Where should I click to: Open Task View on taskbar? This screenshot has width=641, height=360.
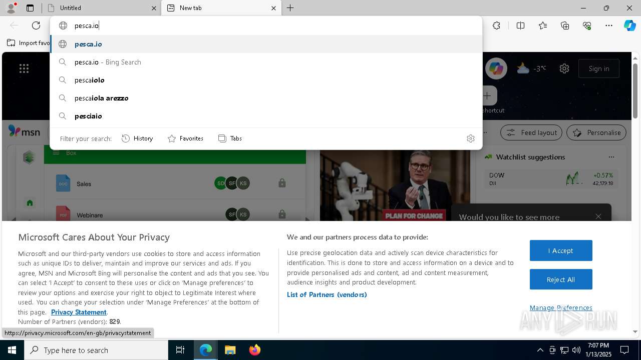(x=180, y=350)
